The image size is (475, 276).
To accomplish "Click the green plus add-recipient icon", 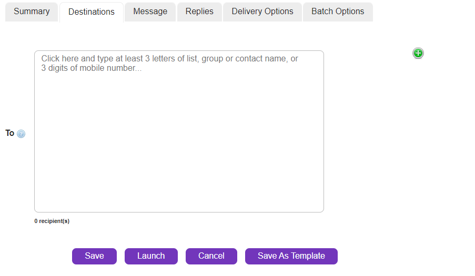I will 418,53.
